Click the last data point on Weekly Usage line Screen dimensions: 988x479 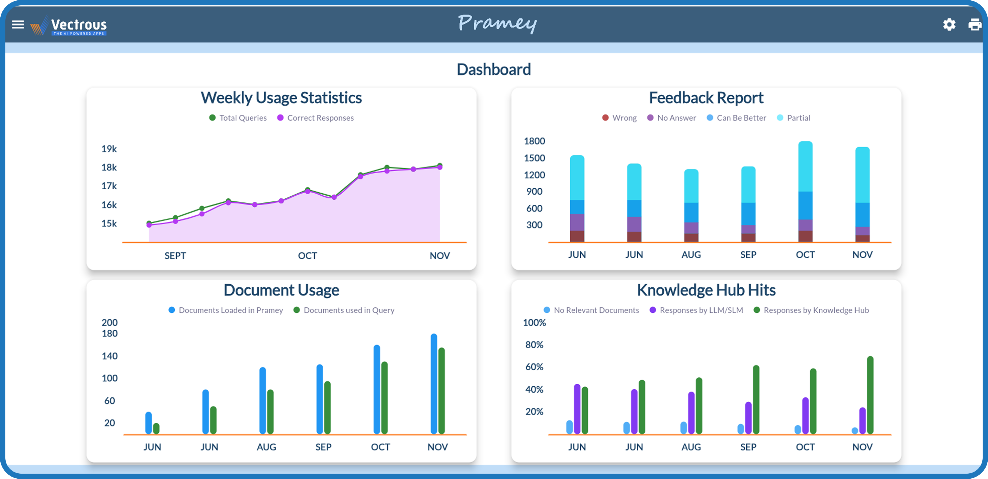click(x=439, y=166)
